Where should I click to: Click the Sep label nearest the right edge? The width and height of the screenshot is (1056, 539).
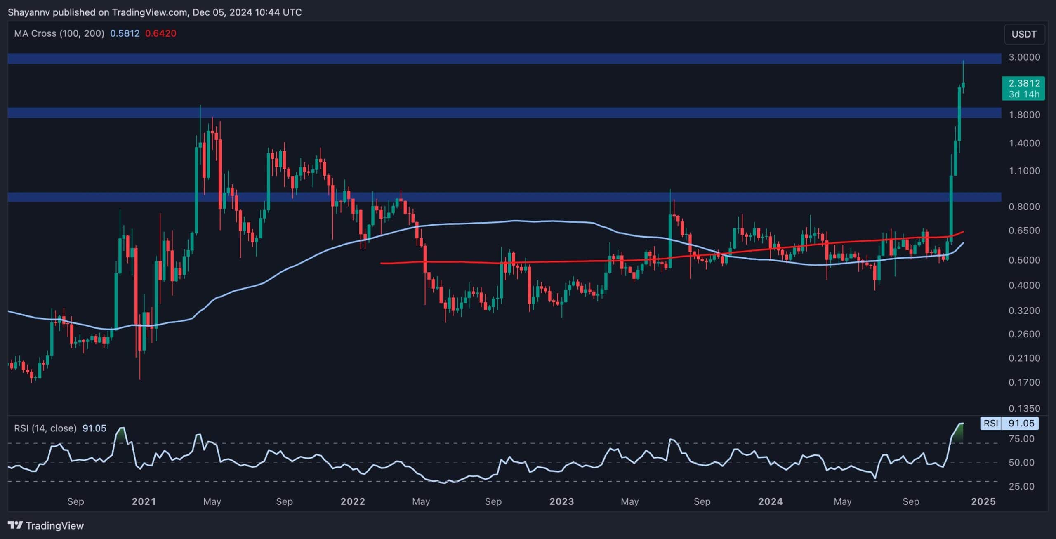click(912, 502)
